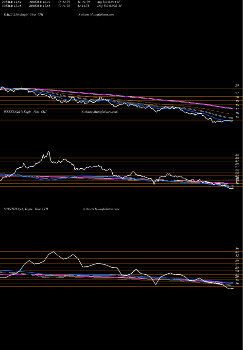The image size is (243, 350).
Task: Select the high price H: 14.79
Action: coord(83,2)
